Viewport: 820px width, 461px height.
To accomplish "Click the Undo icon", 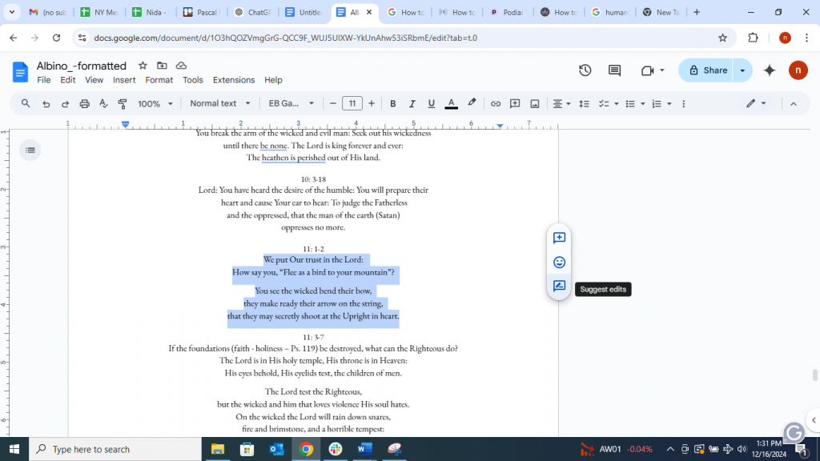I will point(46,102).
